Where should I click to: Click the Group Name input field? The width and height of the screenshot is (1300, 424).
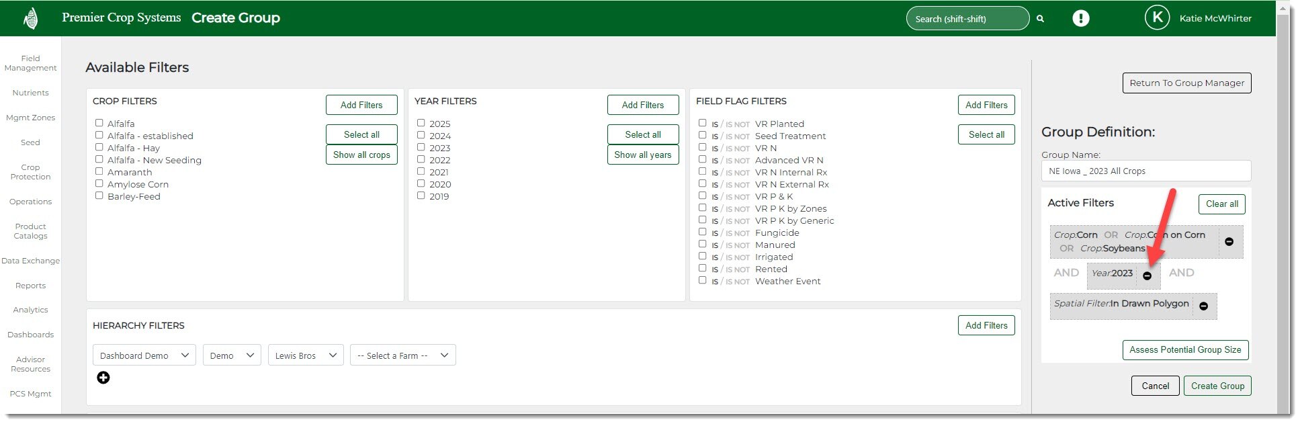click(x=1145, y=171)
